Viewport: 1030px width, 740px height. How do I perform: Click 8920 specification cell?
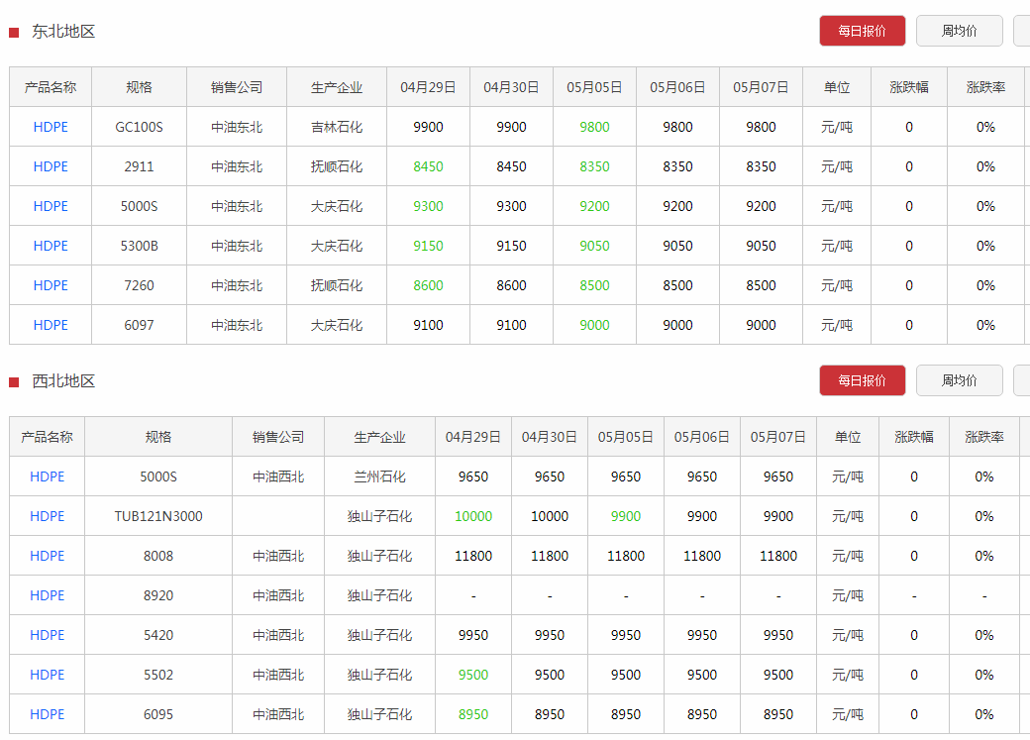[158, 595]
